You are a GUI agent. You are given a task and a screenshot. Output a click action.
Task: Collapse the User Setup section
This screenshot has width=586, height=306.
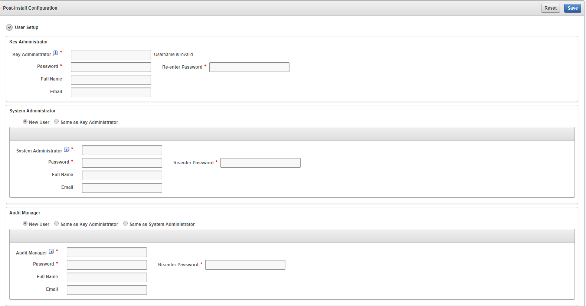pos(9,27)
